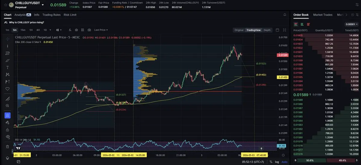The height and width of the screenshot is (165, 361).
Task: Switch chart view to Depth
Action: [x=267, y=30]
